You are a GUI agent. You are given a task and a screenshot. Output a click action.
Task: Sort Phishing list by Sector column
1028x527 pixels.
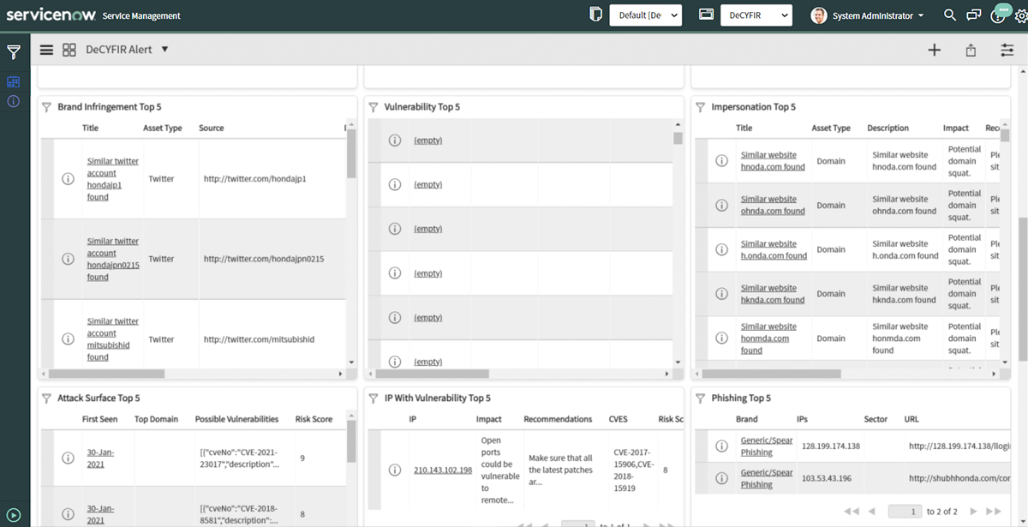[876, 420]
